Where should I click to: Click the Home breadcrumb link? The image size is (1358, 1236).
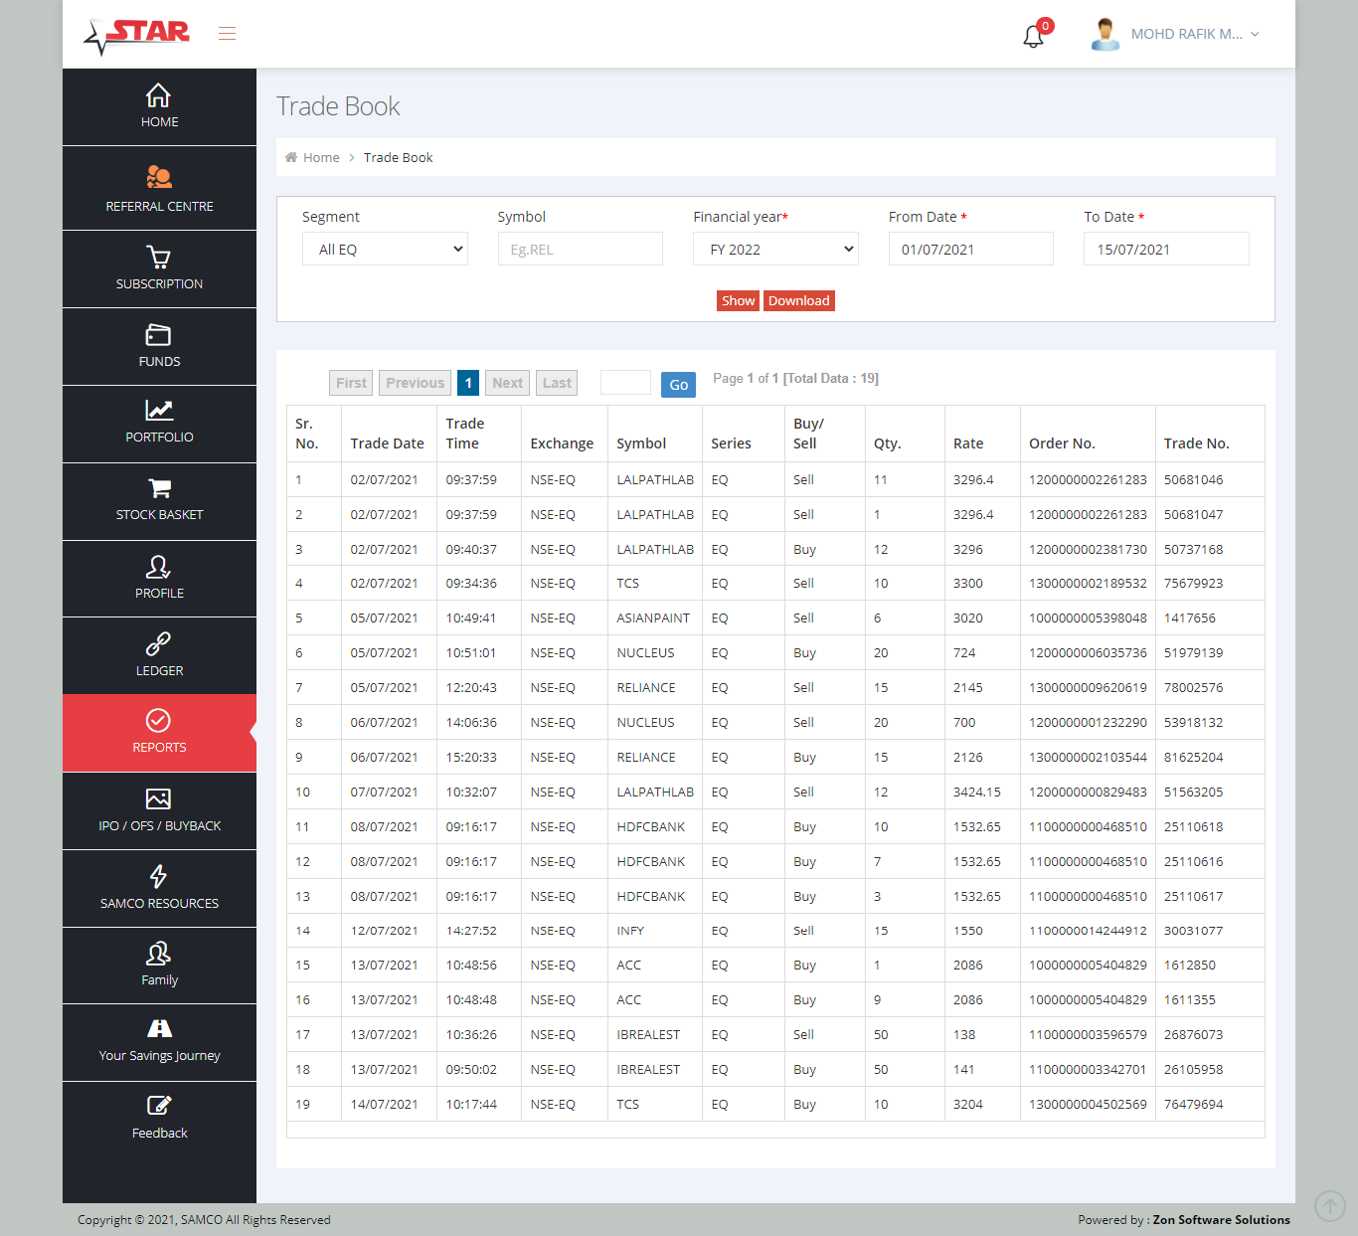tap(321, 157)
